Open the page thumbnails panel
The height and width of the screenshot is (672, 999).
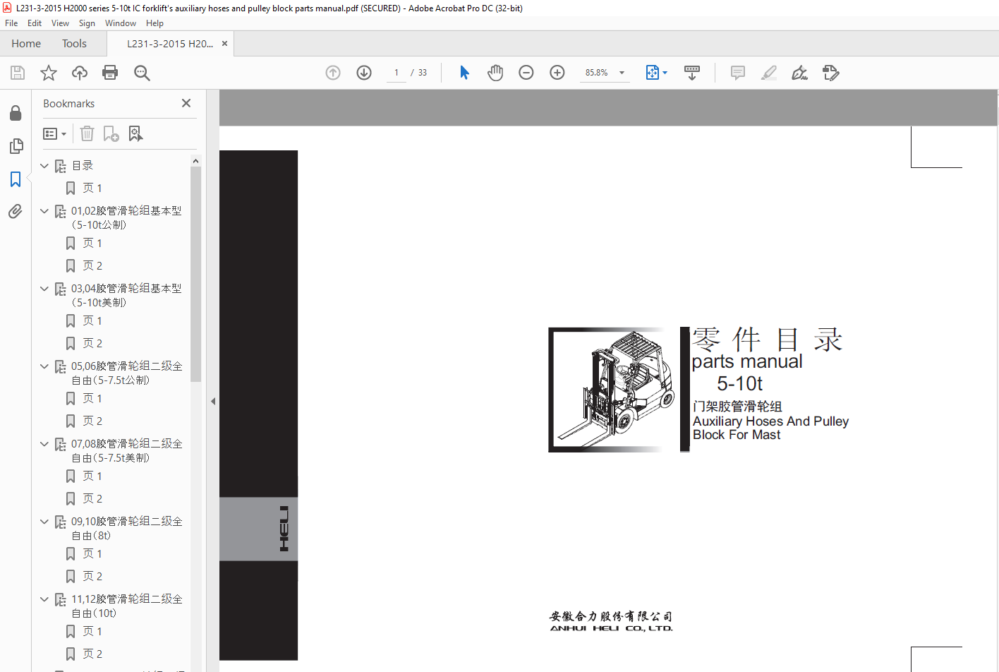point(16,146)
